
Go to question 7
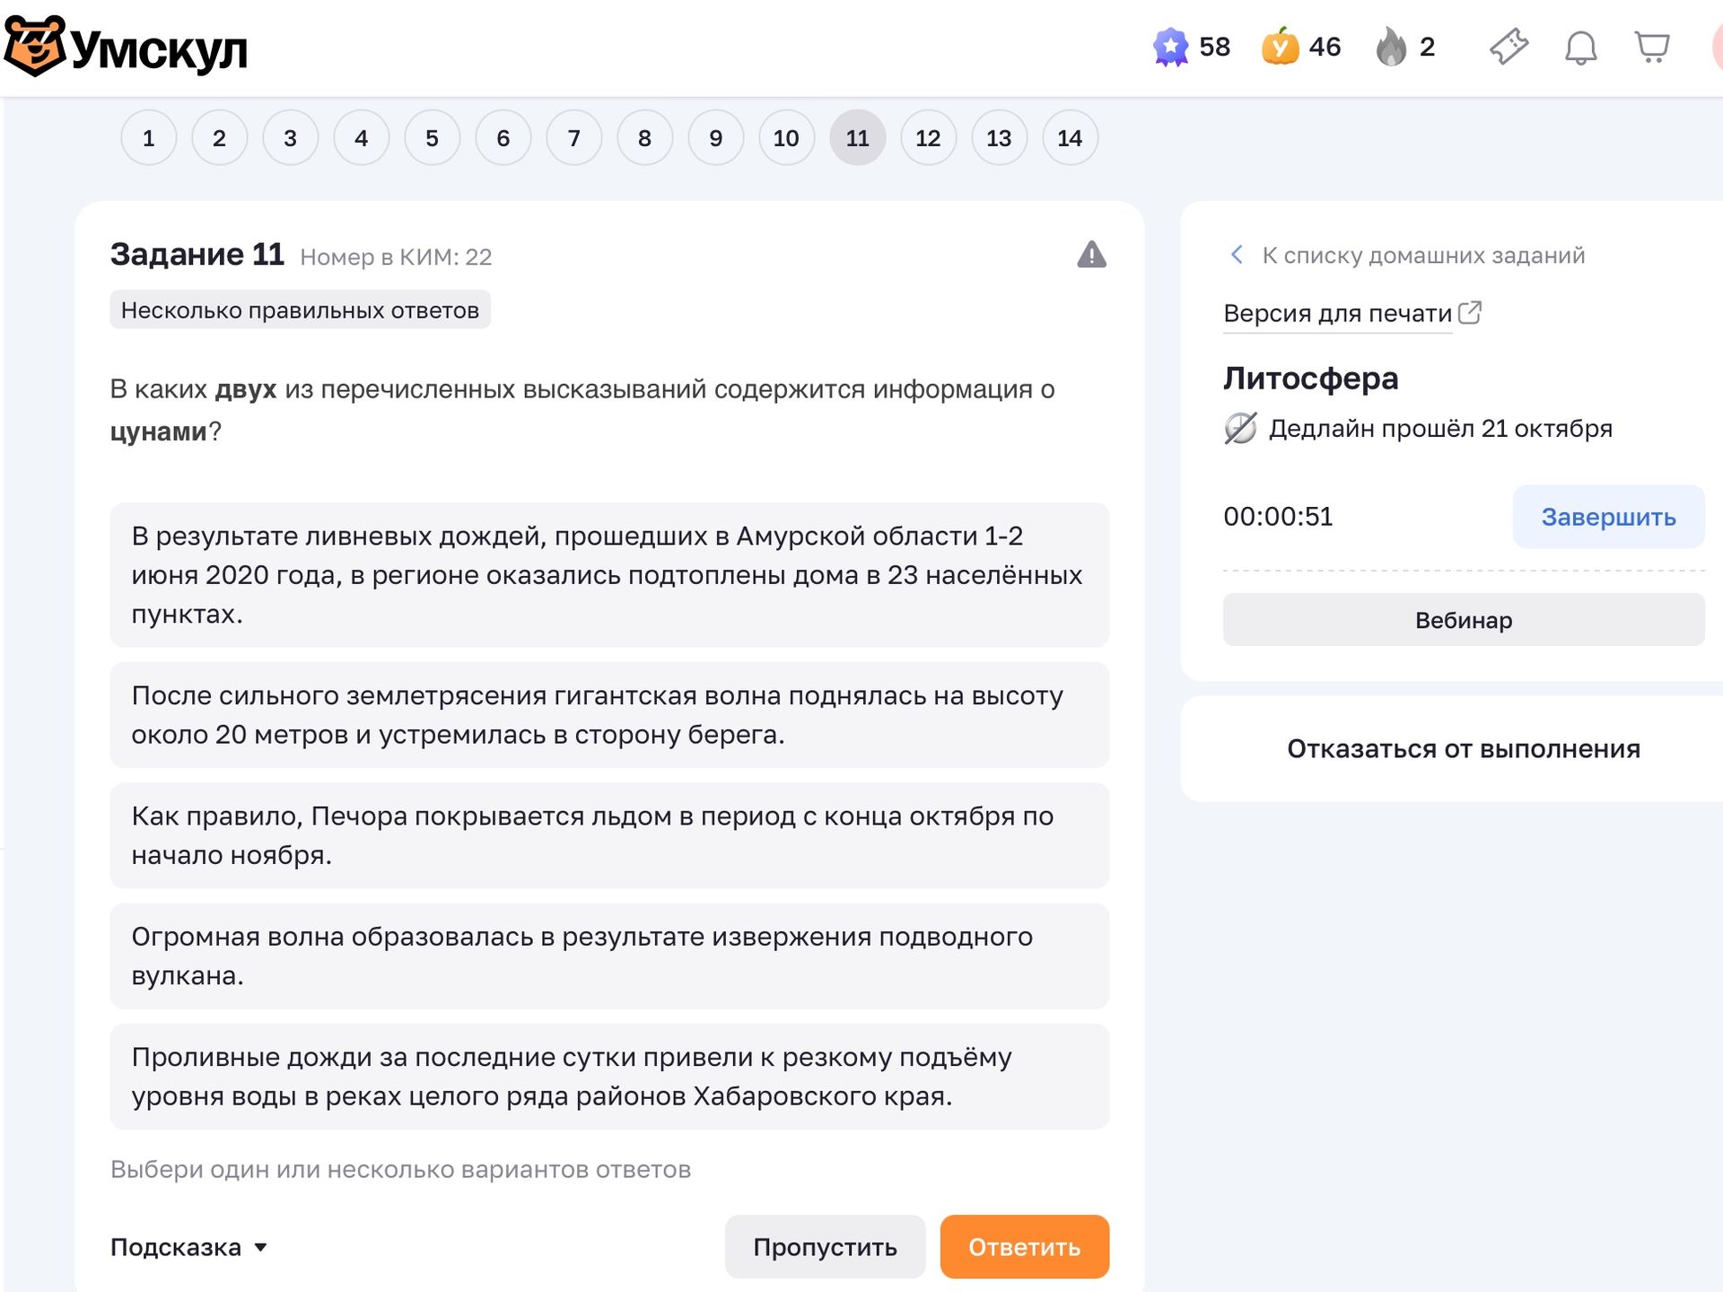(574, 138)
